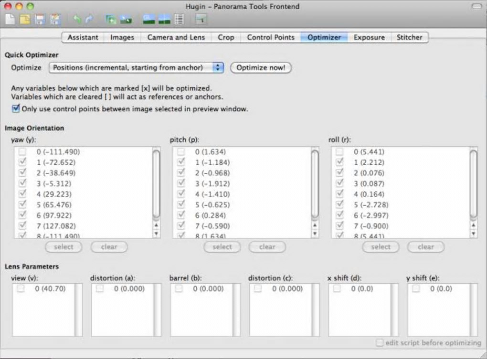Run the align images toolbar icon

[x=126, y=20]
